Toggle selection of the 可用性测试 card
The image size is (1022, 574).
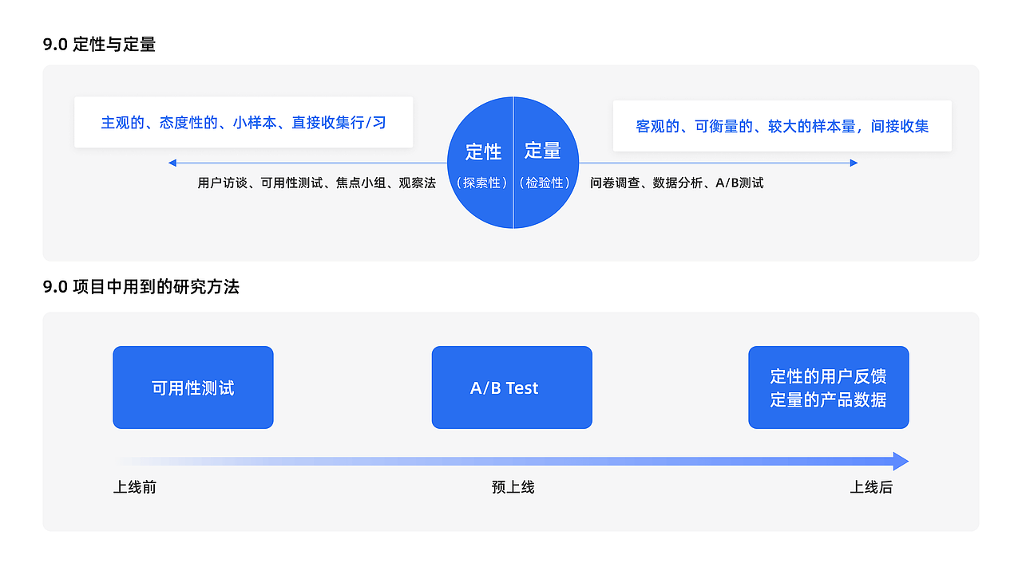[x=192, y=387]
